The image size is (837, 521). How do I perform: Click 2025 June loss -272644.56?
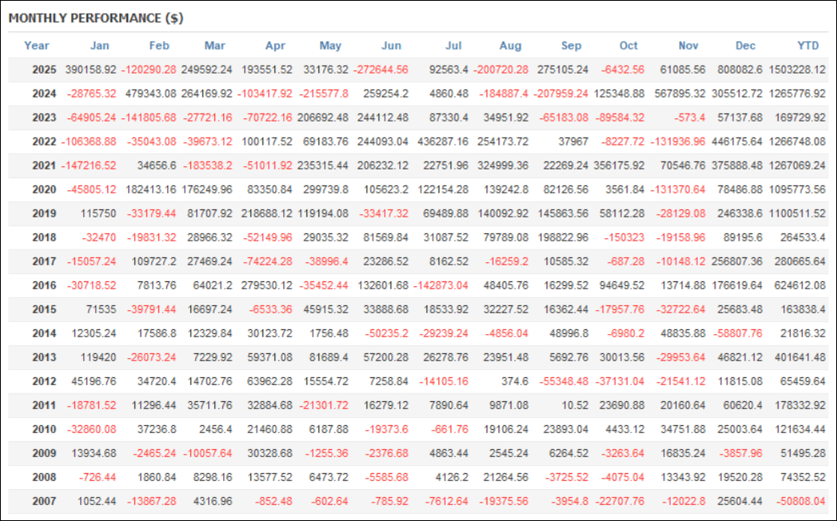[x=381, y=70]
